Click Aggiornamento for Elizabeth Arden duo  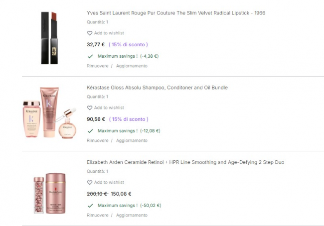[x=132, y=215]
